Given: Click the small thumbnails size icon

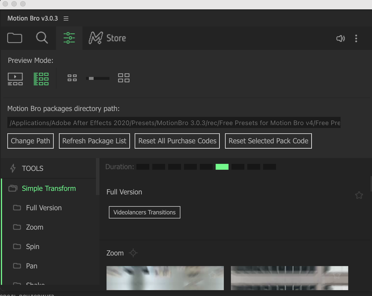Looking at the screenshot, I should [72, 78].
